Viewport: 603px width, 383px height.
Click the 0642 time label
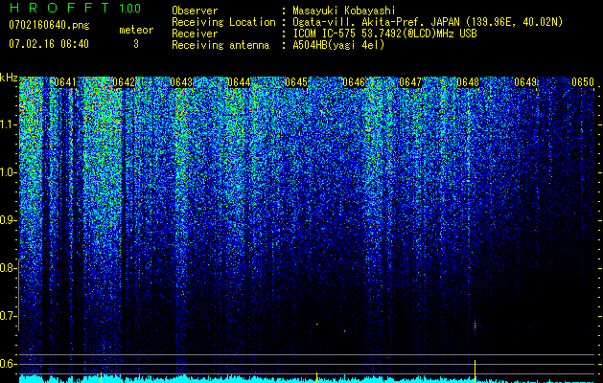[124, 82]
